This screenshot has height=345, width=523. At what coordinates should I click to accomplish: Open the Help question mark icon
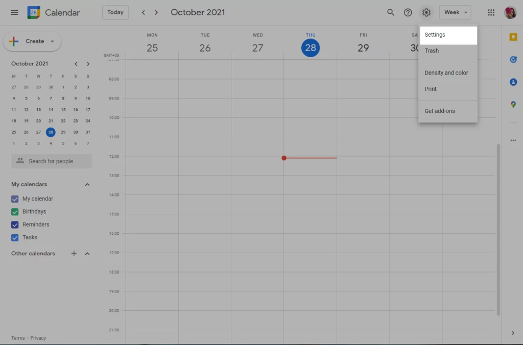point(408,13)
